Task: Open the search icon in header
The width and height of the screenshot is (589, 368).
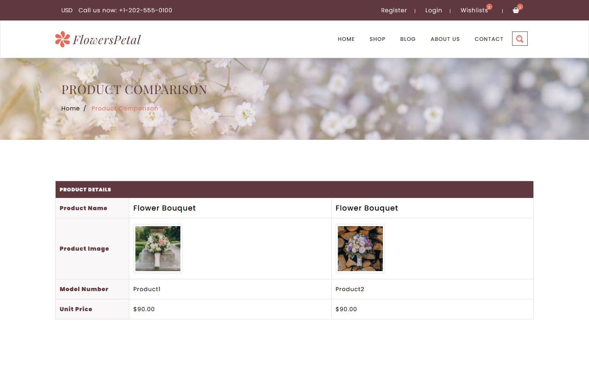Action: 519,39
